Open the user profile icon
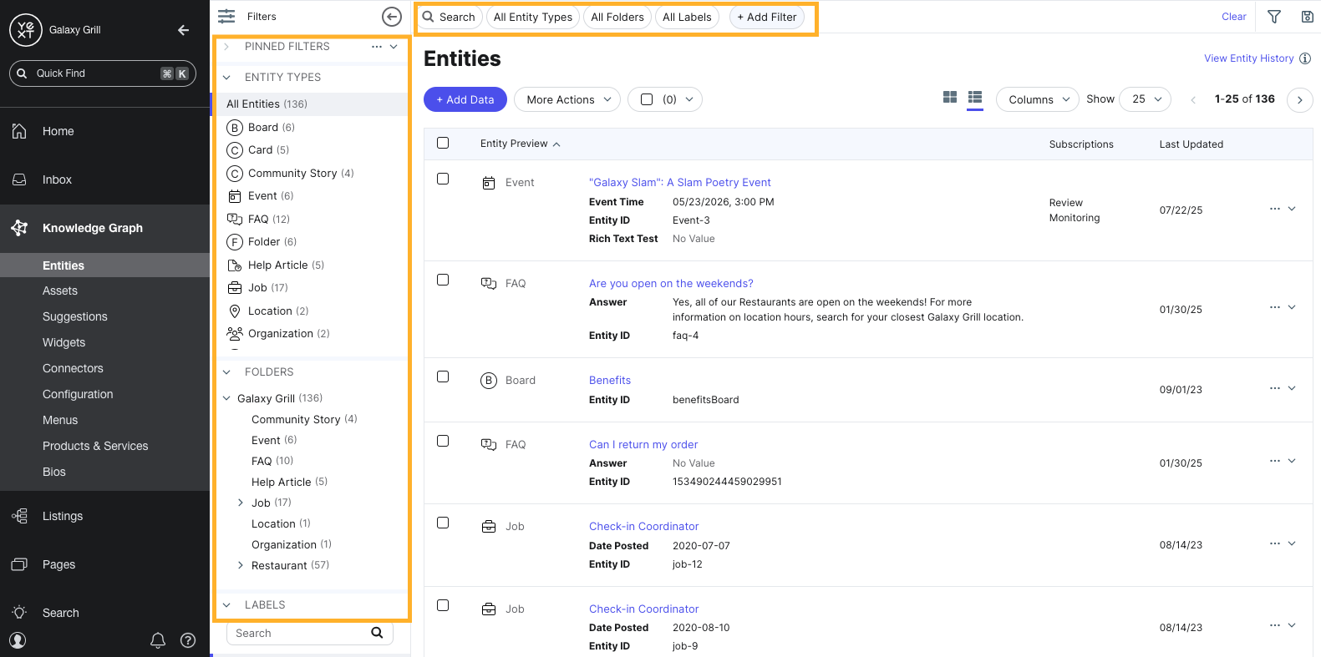1321x657 pixels. [18, 640]
